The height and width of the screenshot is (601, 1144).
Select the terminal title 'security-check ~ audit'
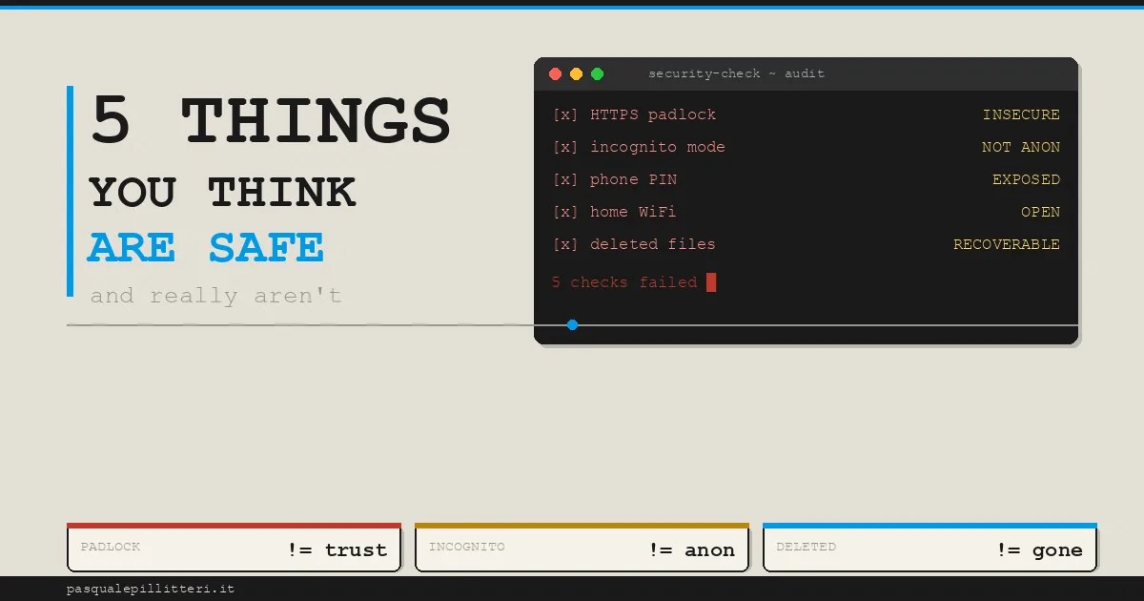[736, 73]
